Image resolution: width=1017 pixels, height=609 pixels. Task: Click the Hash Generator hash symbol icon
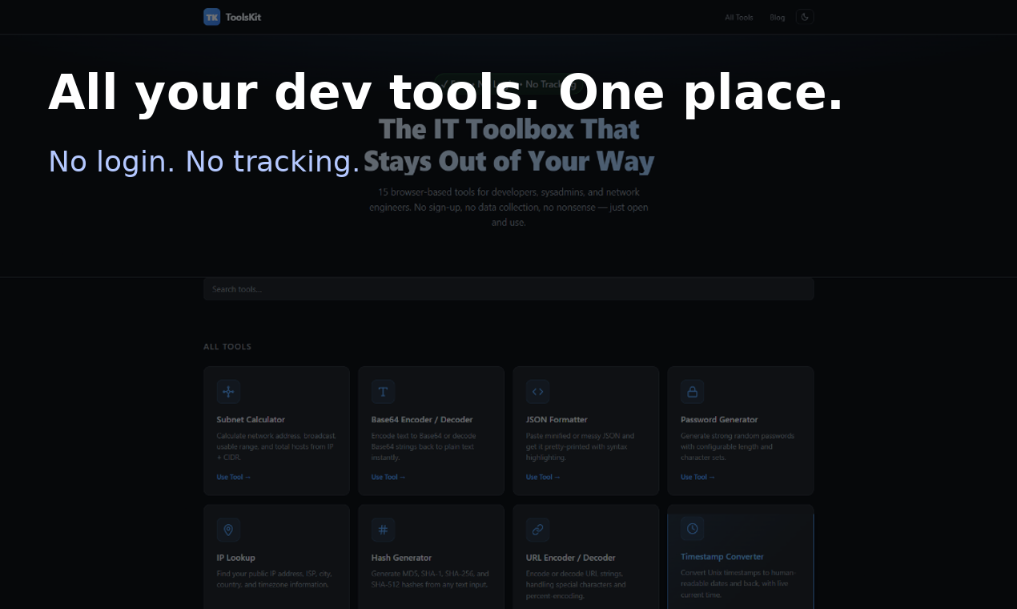(x=383, y=530)
